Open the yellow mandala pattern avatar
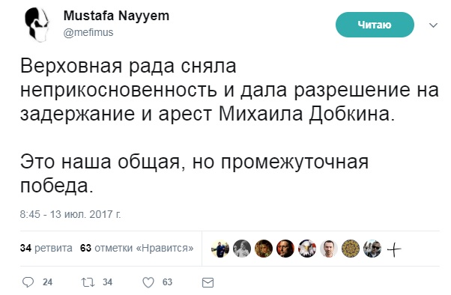The image size is (451, 295). (x=351, y=249)
